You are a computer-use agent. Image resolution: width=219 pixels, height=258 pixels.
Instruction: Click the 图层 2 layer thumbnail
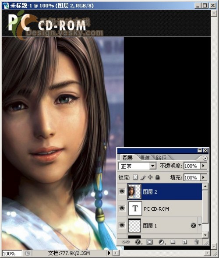point(134,191)
